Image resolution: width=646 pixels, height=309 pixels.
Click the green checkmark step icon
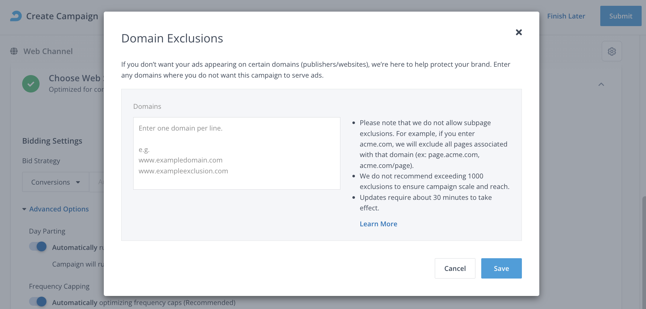(31, 84)
